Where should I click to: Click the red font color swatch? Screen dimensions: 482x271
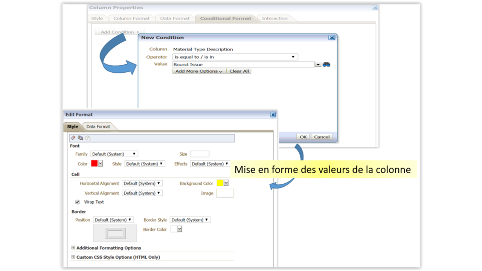click(94, 164)
